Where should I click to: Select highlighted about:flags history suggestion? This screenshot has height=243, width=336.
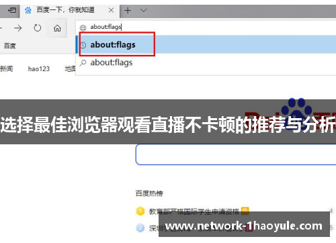click(x=206, y=44)
